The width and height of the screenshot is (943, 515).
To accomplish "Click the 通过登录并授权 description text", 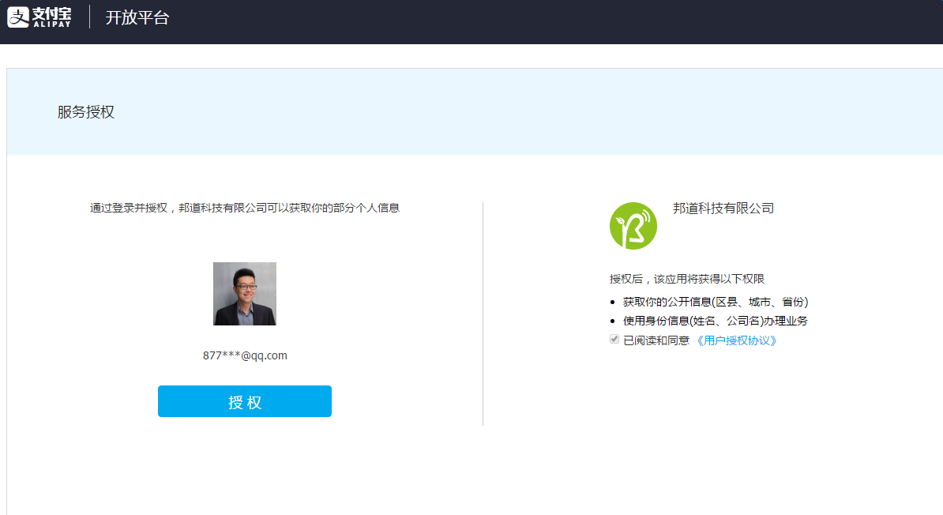I will coord(245,209).
